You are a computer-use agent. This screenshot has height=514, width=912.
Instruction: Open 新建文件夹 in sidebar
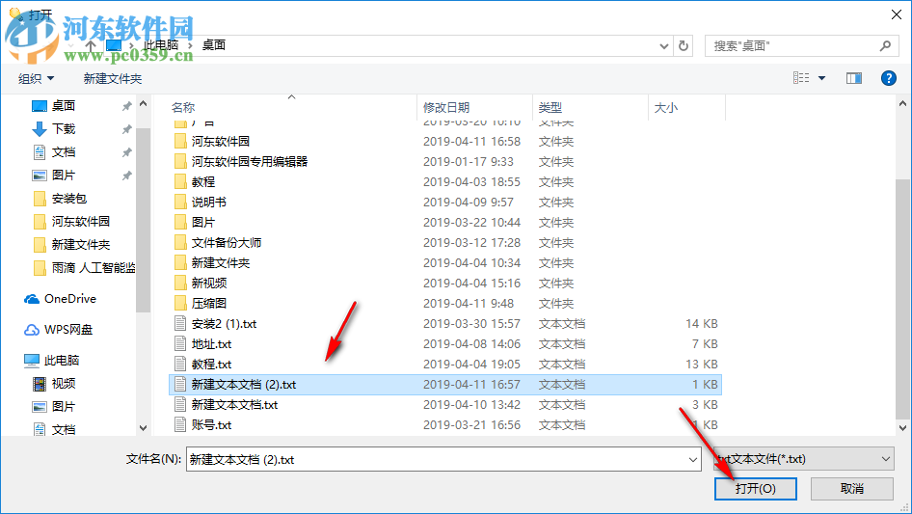(80, 245)
